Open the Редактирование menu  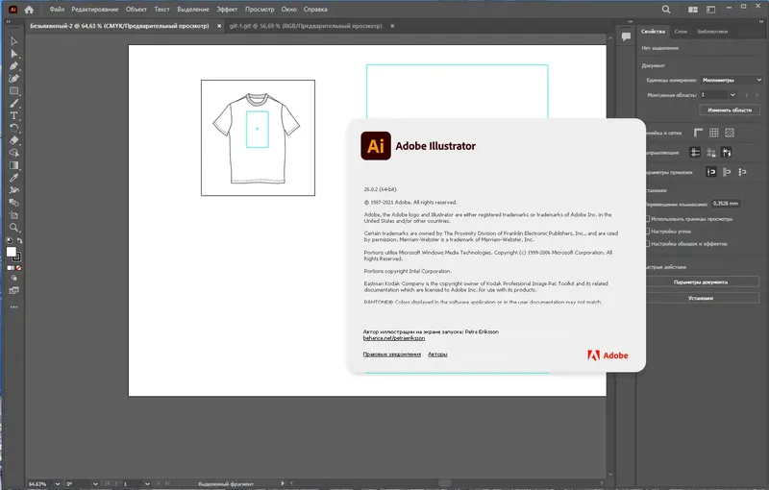(95, 10)
